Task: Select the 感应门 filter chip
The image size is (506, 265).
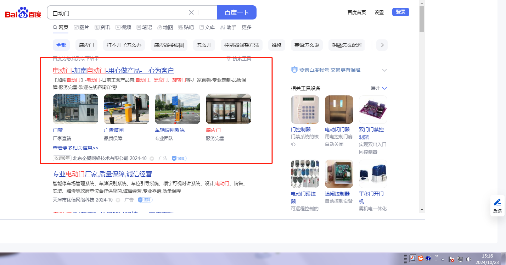Action: [86, 45]
